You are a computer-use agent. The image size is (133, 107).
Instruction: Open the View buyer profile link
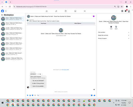click(65, 70)
